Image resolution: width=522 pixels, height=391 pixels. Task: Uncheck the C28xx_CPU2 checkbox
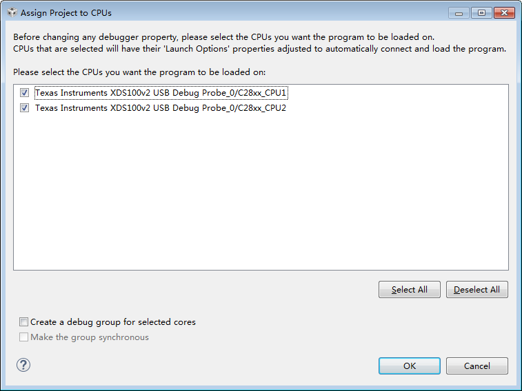click(x=25, y=108)
